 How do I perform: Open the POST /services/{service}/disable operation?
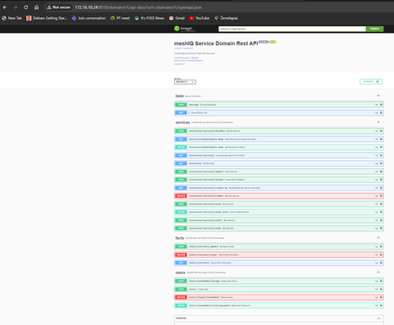[279, 130]
